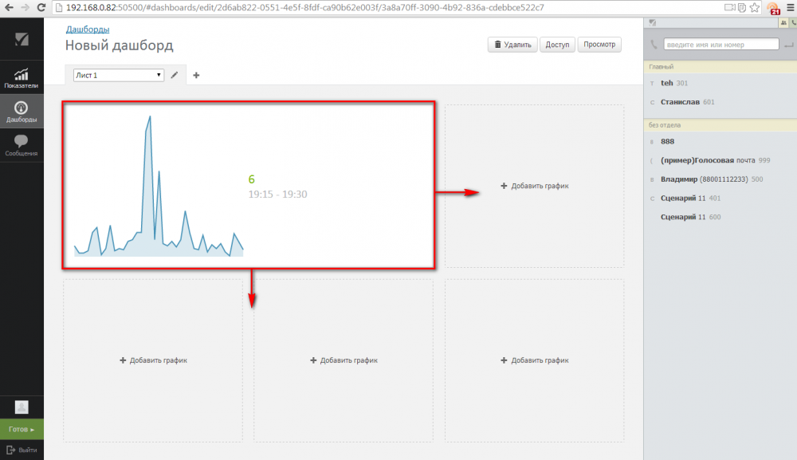Focus the name or number search field

720,45
